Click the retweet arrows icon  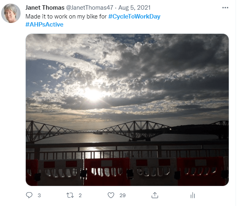pos(70,195)
